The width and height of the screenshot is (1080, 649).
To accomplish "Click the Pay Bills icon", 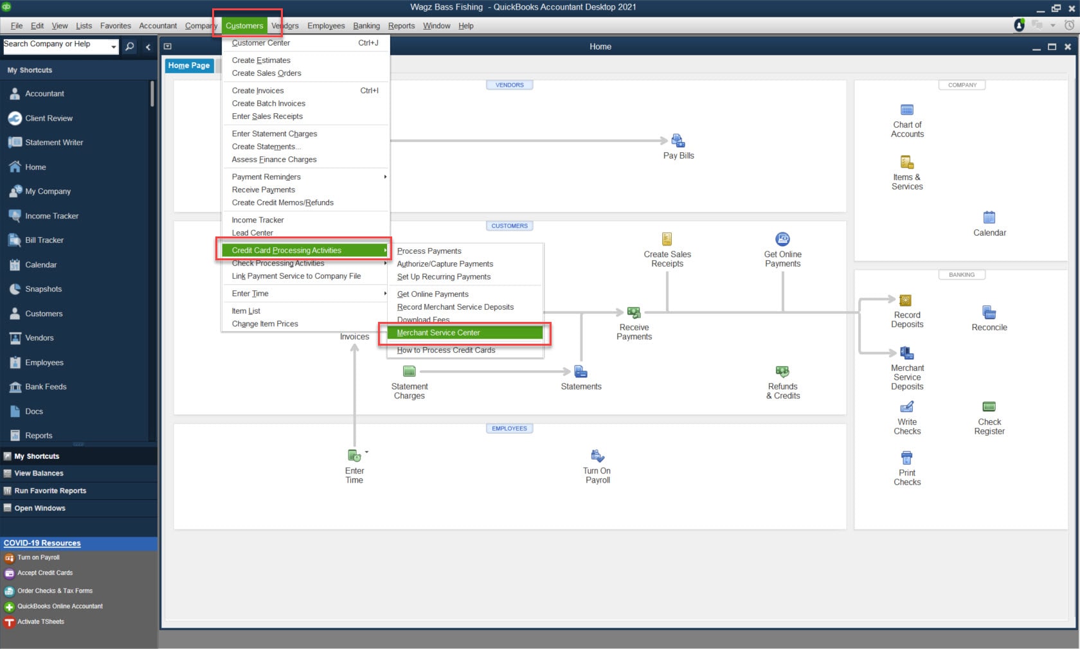I will pos(678,140).
